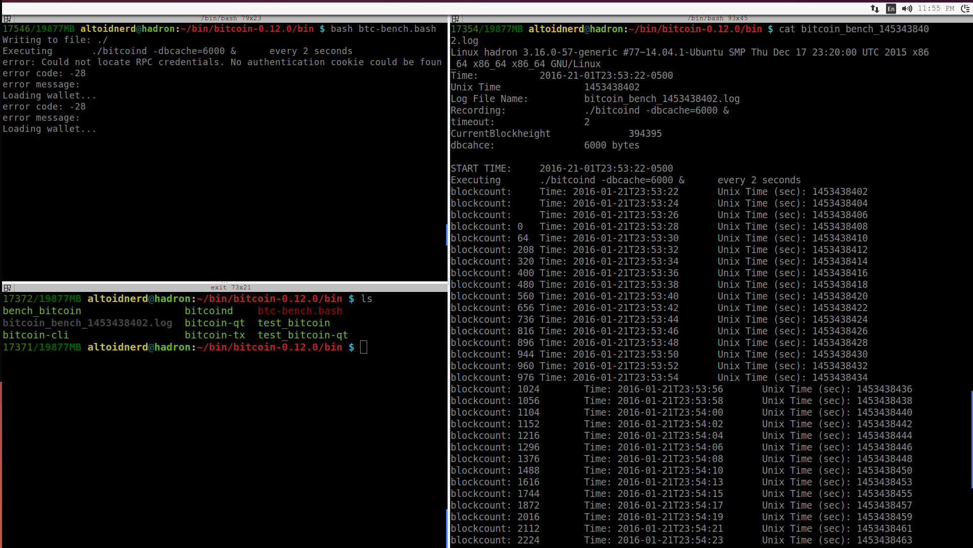This screenshot has width=973, height=548.
Task: Click the 'START TIME:' line in log output
Action: 480,168
